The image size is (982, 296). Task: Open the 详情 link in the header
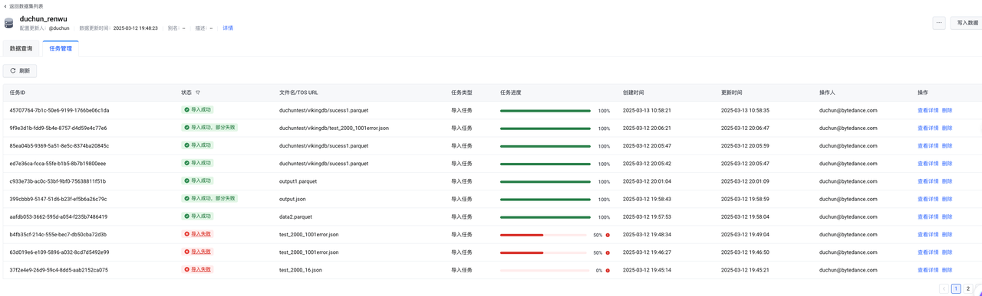pyautogui.click(x=228, y=28)
